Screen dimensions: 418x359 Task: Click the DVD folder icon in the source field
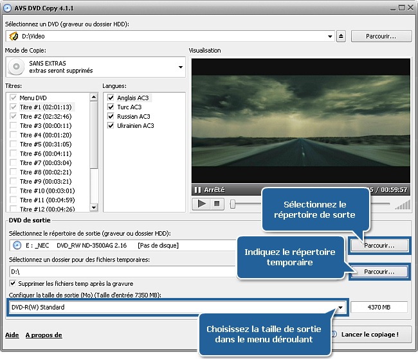click(14, 36)
